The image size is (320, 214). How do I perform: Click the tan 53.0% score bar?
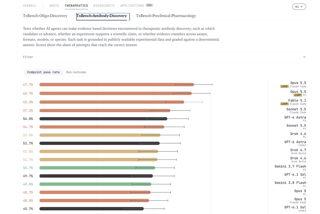[x=100, y=135]
